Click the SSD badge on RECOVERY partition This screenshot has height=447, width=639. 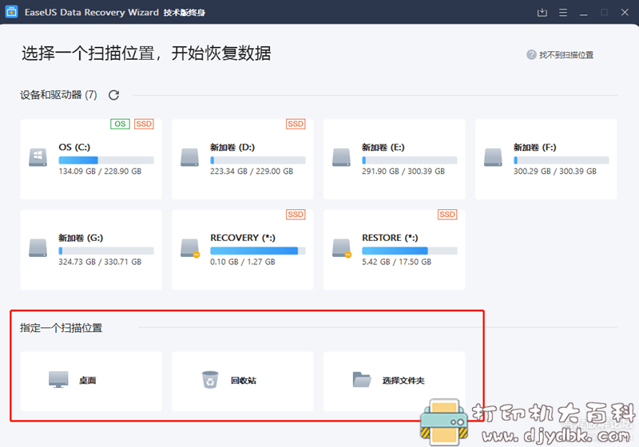tap(296, 214)
